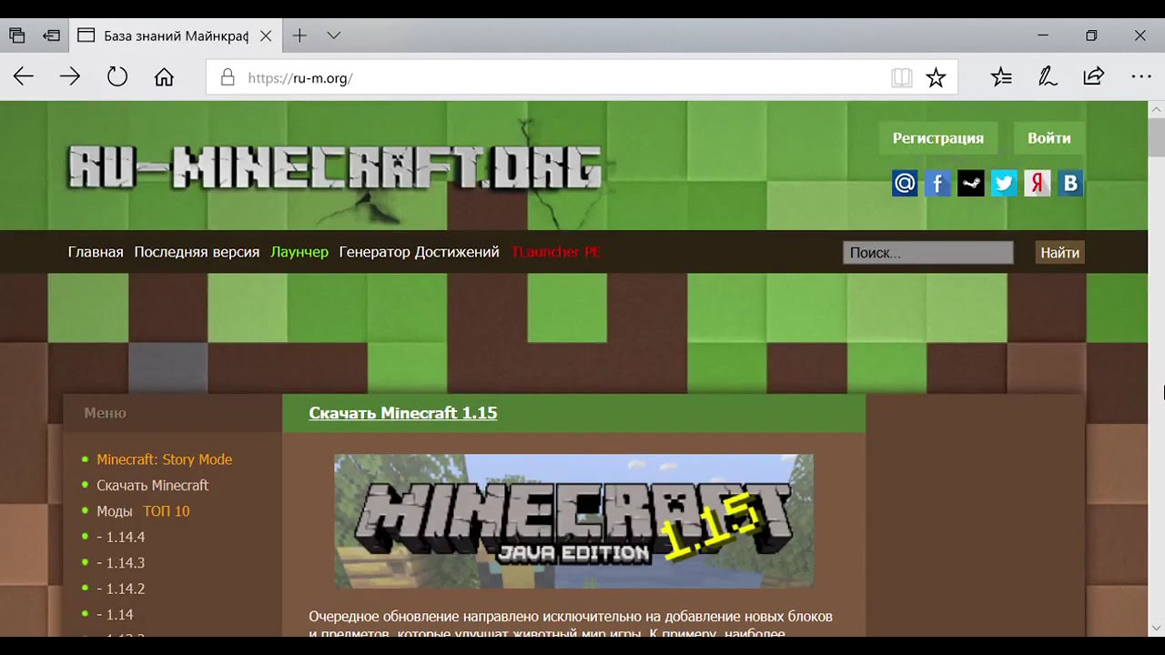
Task: Open reading view book icon
Action: [x=901, y=78]
